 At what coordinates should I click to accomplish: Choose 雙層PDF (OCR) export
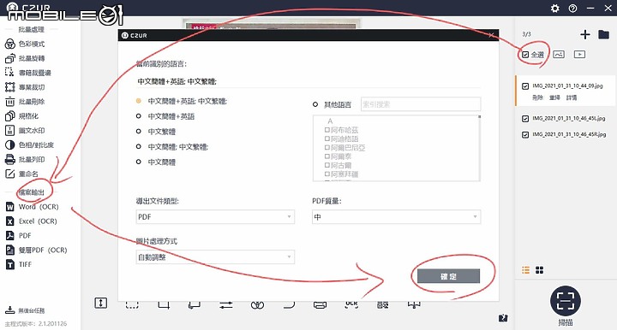pos(36,250)
